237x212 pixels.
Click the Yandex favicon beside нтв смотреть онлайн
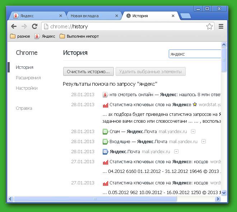click(x=105, y=95)
